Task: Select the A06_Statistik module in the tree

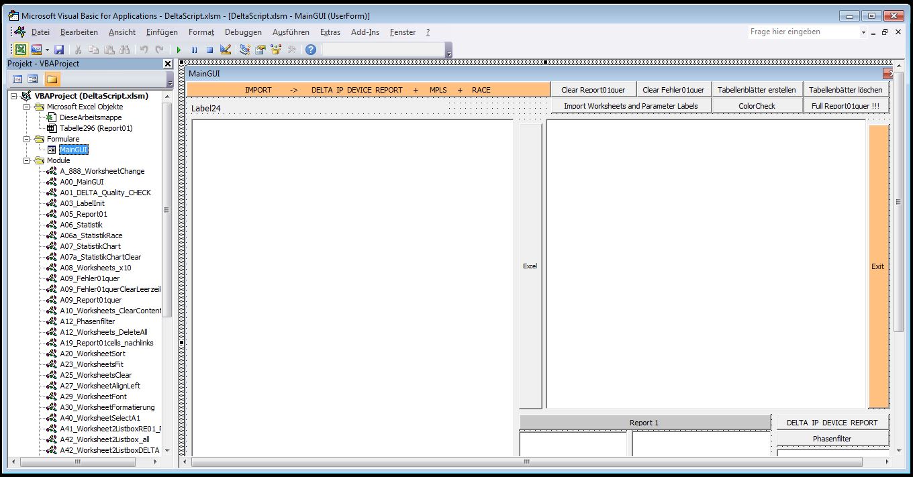Action: (81, 225)
